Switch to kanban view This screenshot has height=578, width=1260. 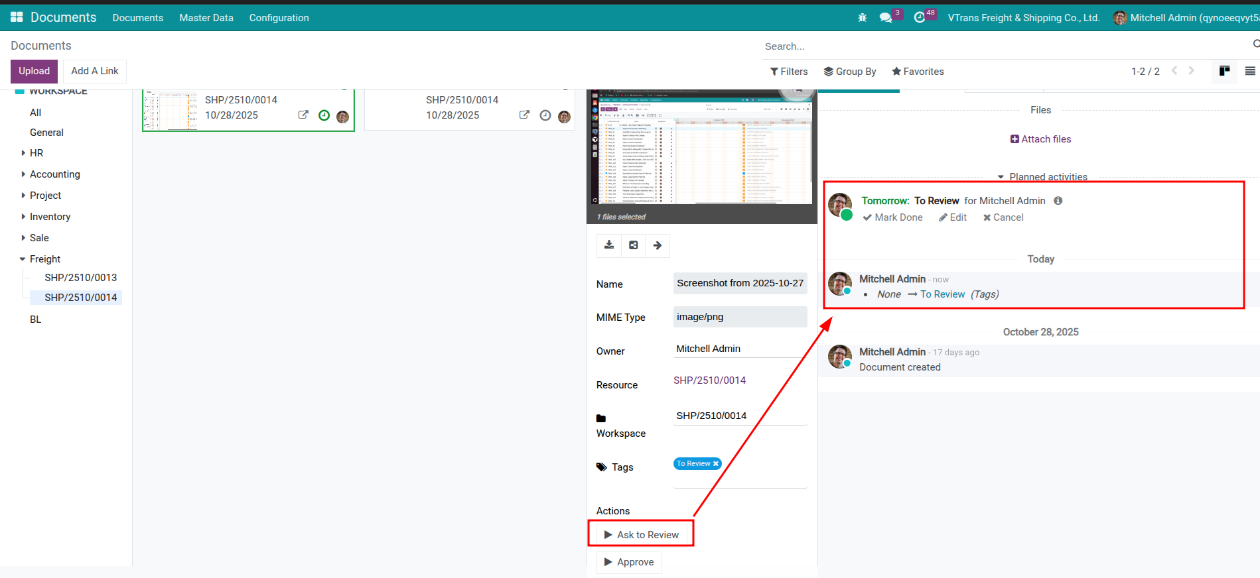coord(1224,71)
